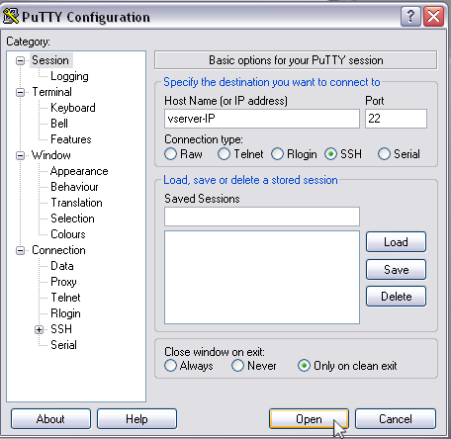Close the PuTTY Configuration window

click(433, 16)
